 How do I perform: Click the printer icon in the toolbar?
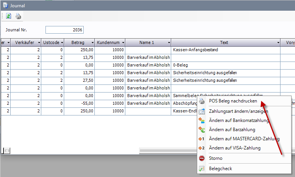click(18, 16)
